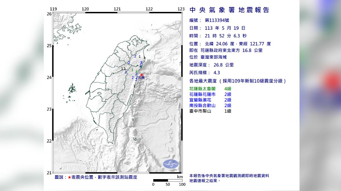Click the row 花蓮縣花蓮市 2級
The width and height of the screenshot is (341, 191).
211,94
